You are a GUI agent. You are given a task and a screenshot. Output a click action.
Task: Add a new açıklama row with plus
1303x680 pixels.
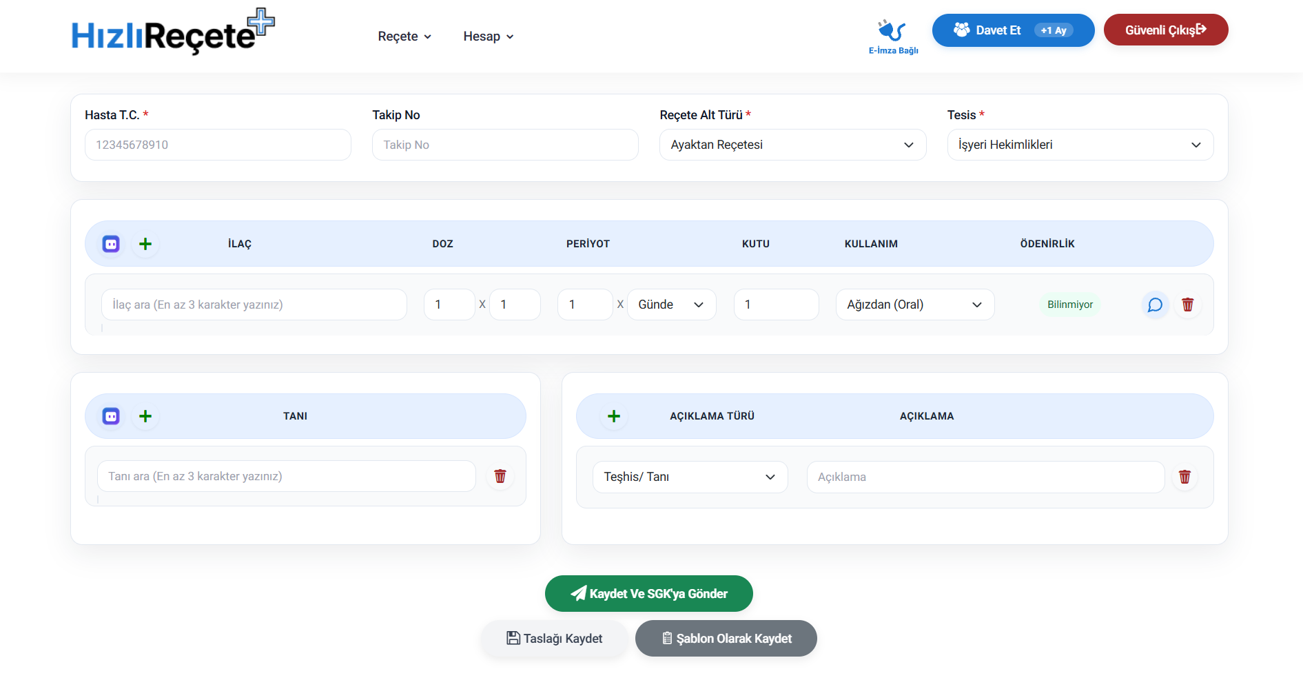pyautogui.click(x=614, y=416)
